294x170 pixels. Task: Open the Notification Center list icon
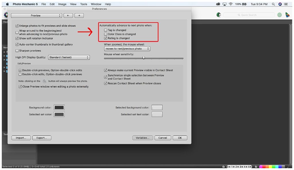(x=286, y=4)
